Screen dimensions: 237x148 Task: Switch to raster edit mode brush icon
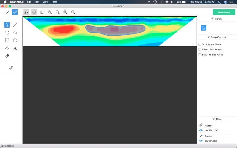7,12
